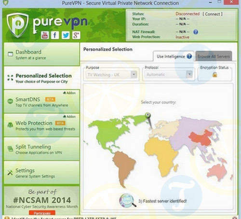
Task: Open the Purpose dropdown arrow
Action: (134, 74)
